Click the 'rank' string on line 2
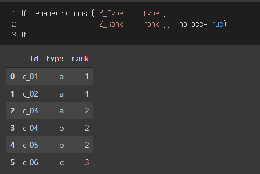260x174 pixels. (151, 24)
